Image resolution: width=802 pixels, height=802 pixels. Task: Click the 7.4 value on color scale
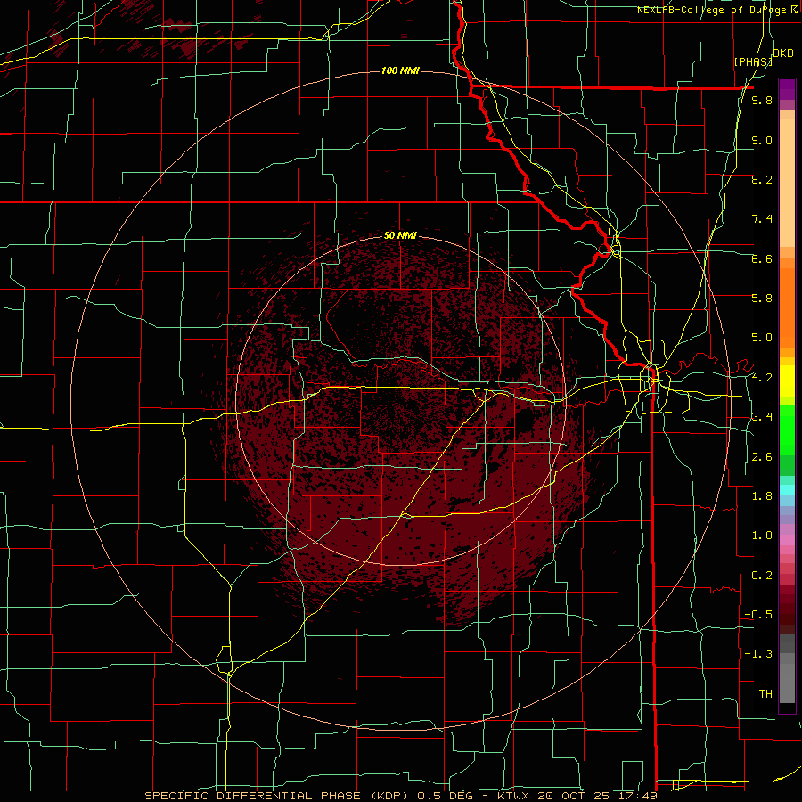[x=762, y=219]
